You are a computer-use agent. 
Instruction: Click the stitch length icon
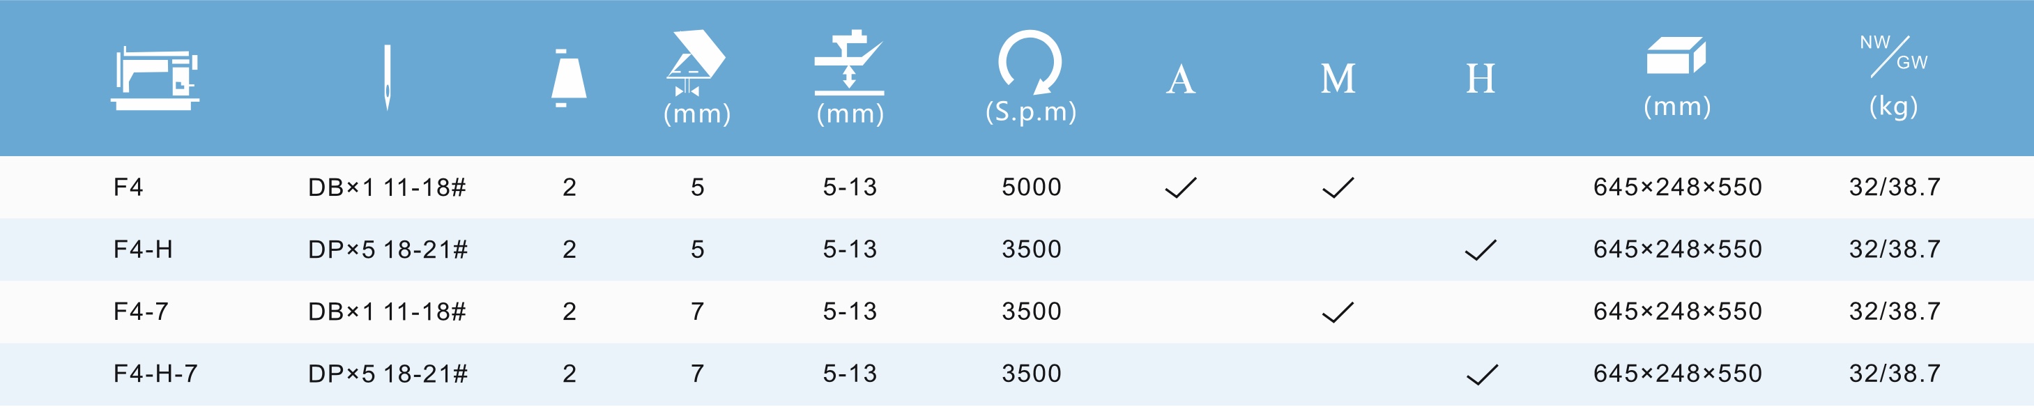tap(696, 63)
